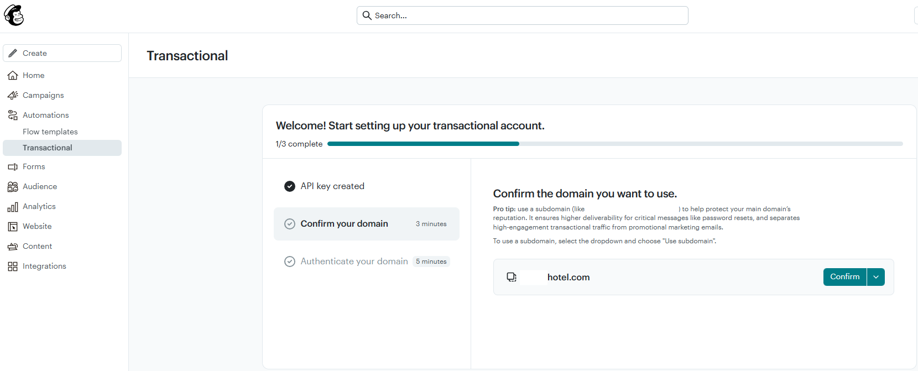Open Campaigns via the megaphone icon
Viewport: 918px width, 371px height.
point(13,95)
